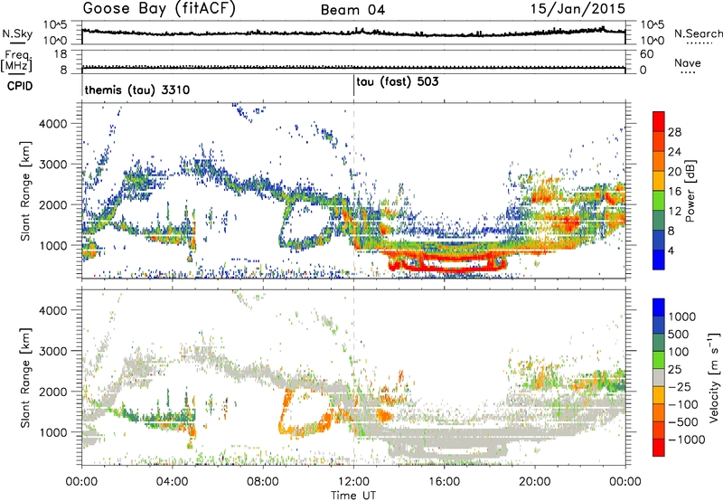Click the blue bottom of the Power colorbar
Image resolution: width=723 pixels, height=501 pixels.
point(659,260)
